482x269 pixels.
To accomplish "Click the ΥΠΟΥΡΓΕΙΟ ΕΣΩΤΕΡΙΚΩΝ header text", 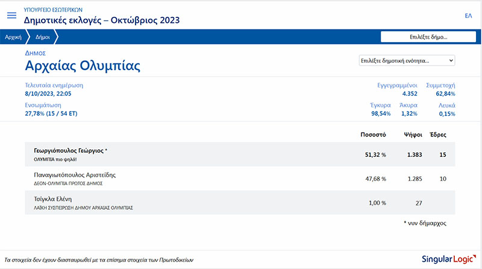I will click(x=53, y=10).
